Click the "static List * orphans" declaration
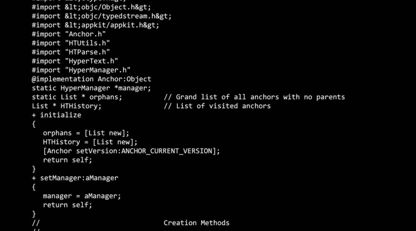The width and height of the screenshot is (416, 231). pos(77,97)
